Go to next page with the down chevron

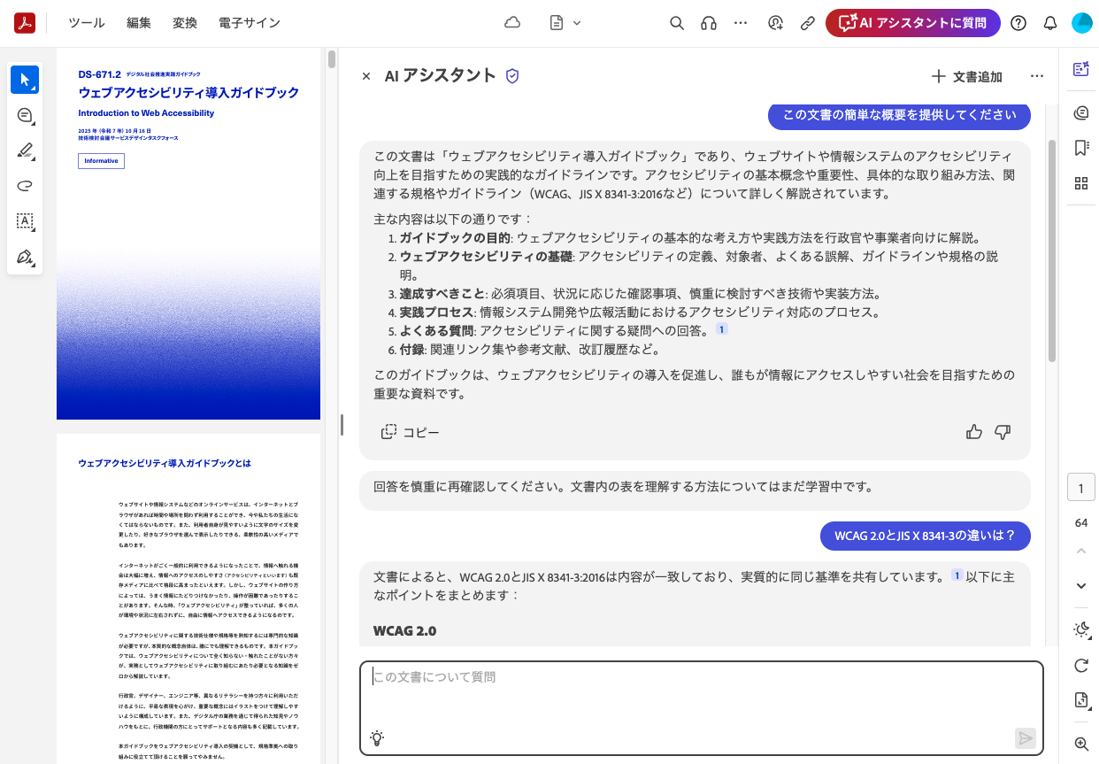pos(1080,585)
